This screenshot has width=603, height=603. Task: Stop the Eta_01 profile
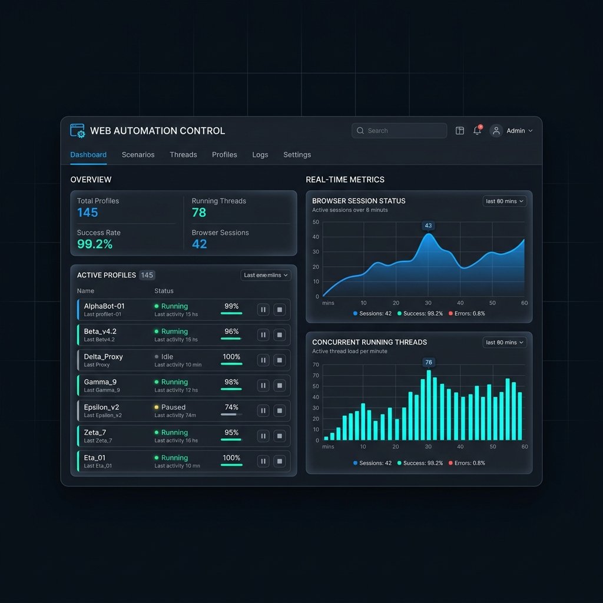pos(280,461)
